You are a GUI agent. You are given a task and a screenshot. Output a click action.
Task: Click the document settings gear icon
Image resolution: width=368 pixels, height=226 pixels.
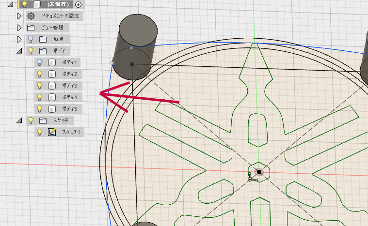coord(31,16)
